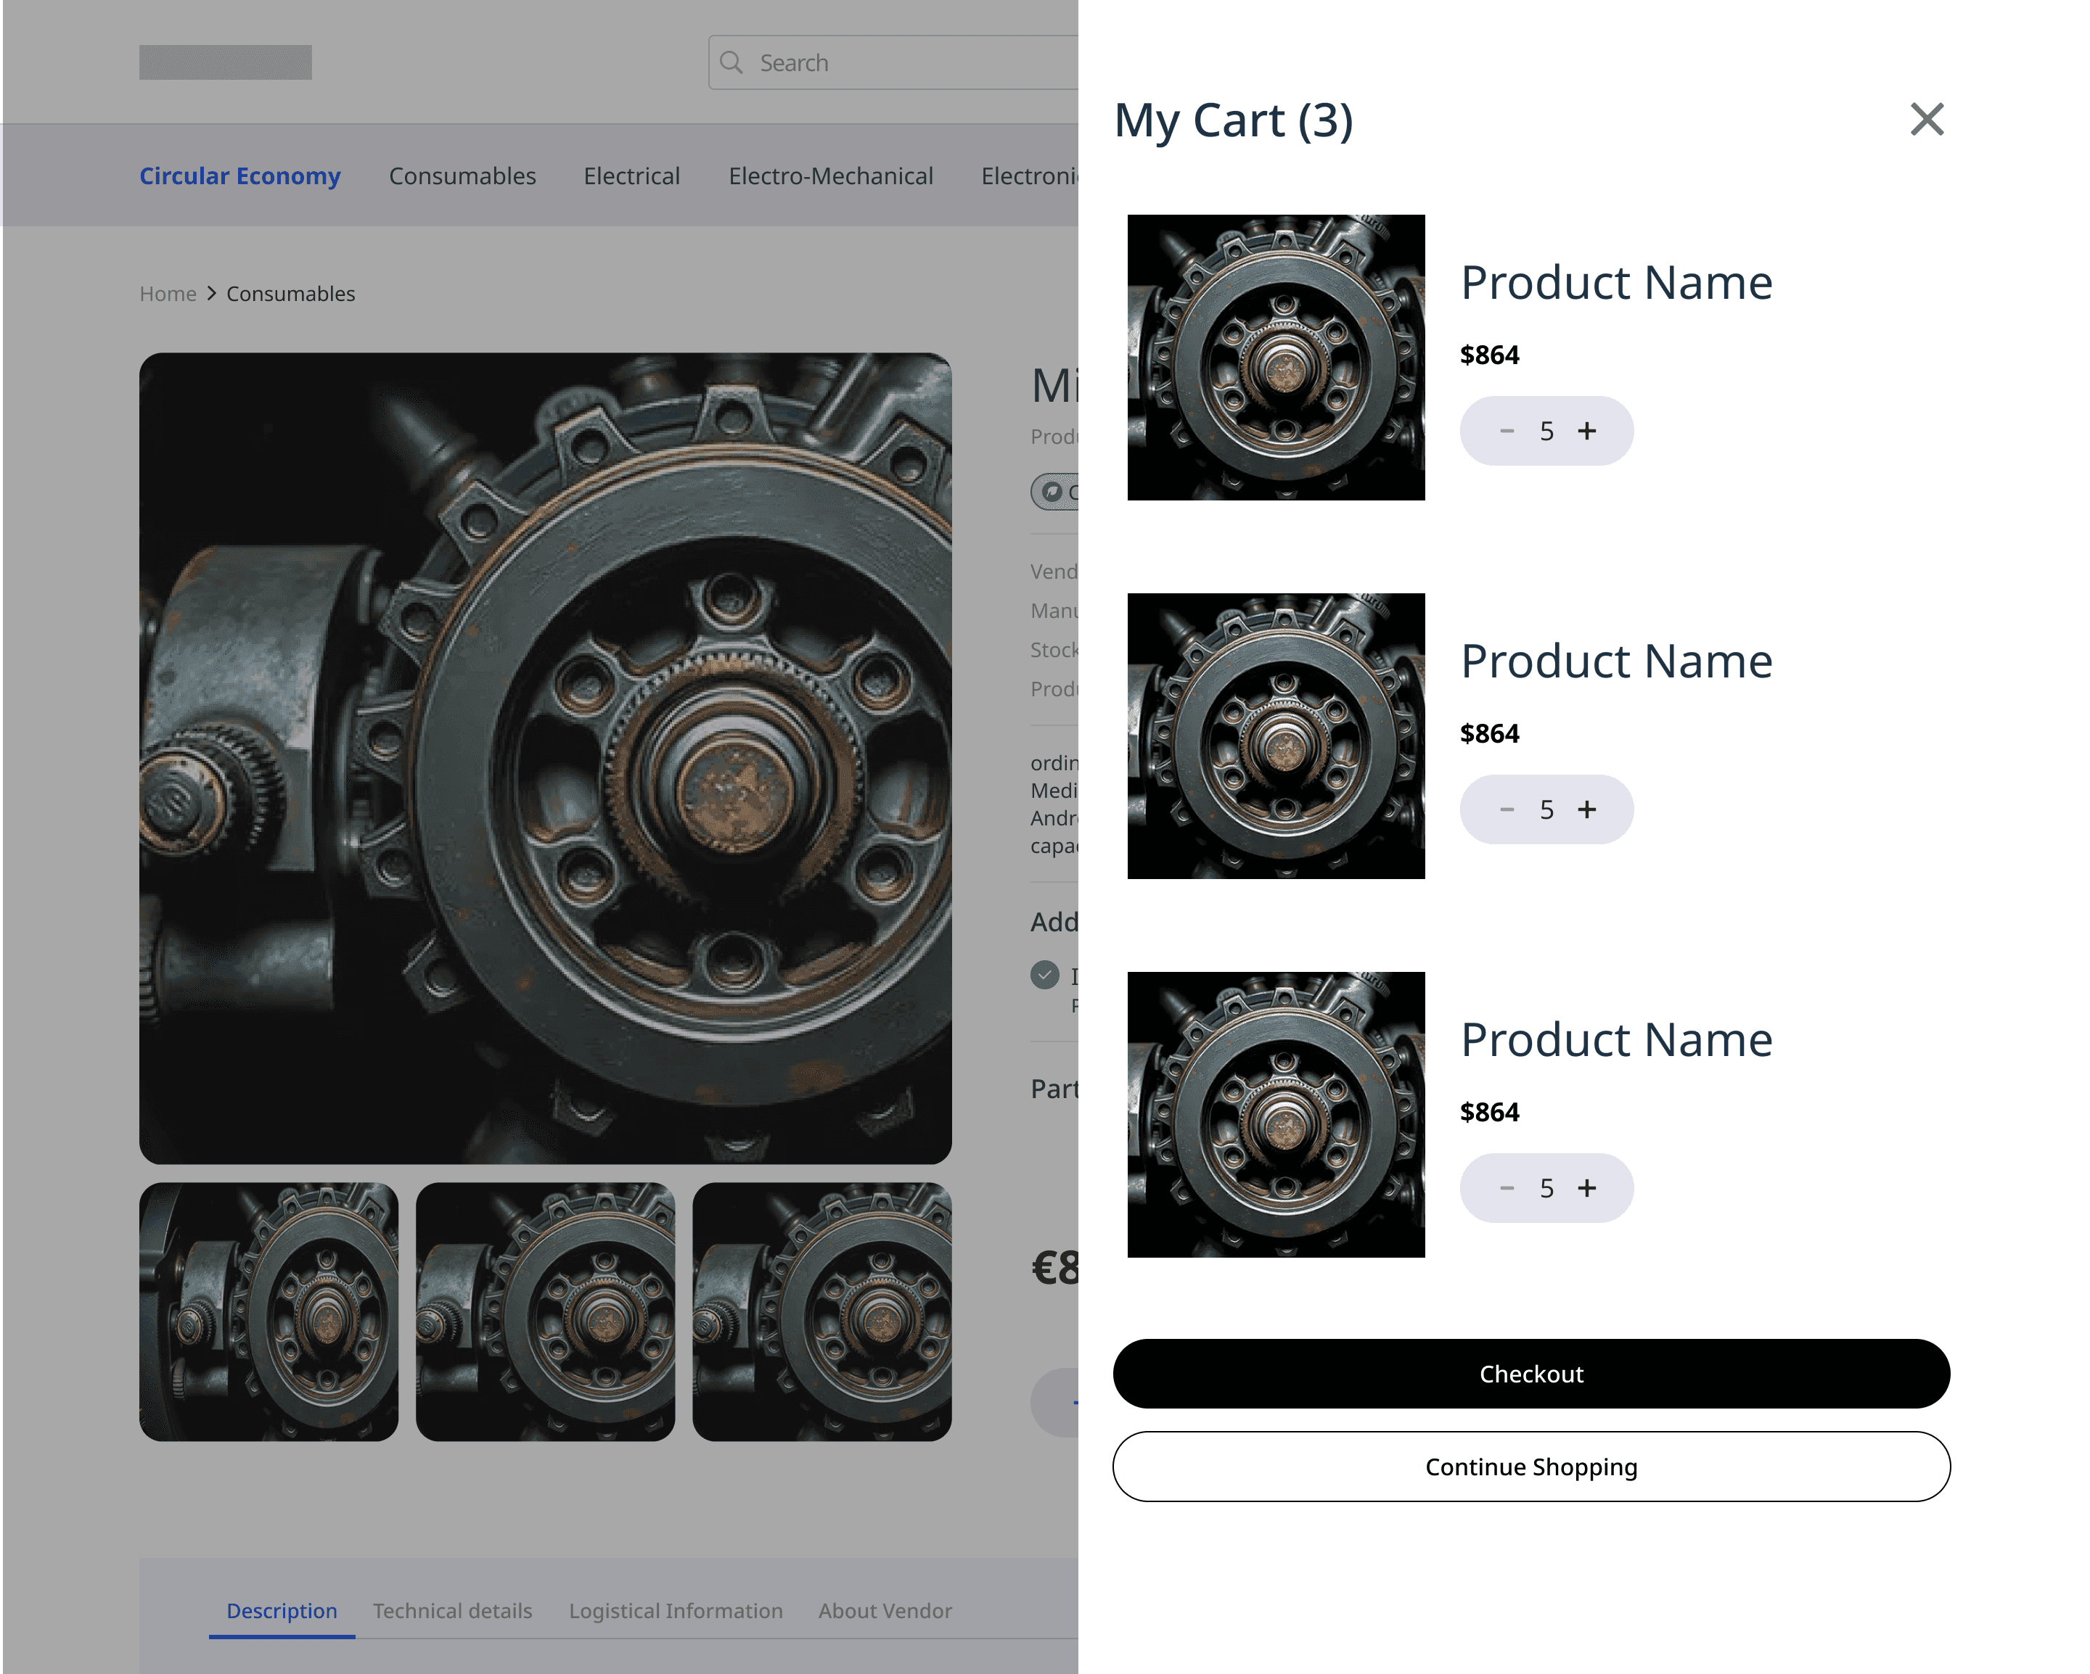Viewport: 2090px width, 1674px height.
Task: Open Electro-Mechanical category
Action: click(x=831, y=176)
